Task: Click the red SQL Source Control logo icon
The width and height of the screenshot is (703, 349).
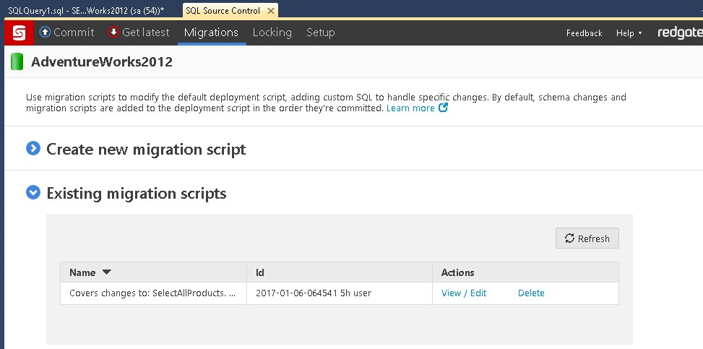Action: [x=19, y=33]
